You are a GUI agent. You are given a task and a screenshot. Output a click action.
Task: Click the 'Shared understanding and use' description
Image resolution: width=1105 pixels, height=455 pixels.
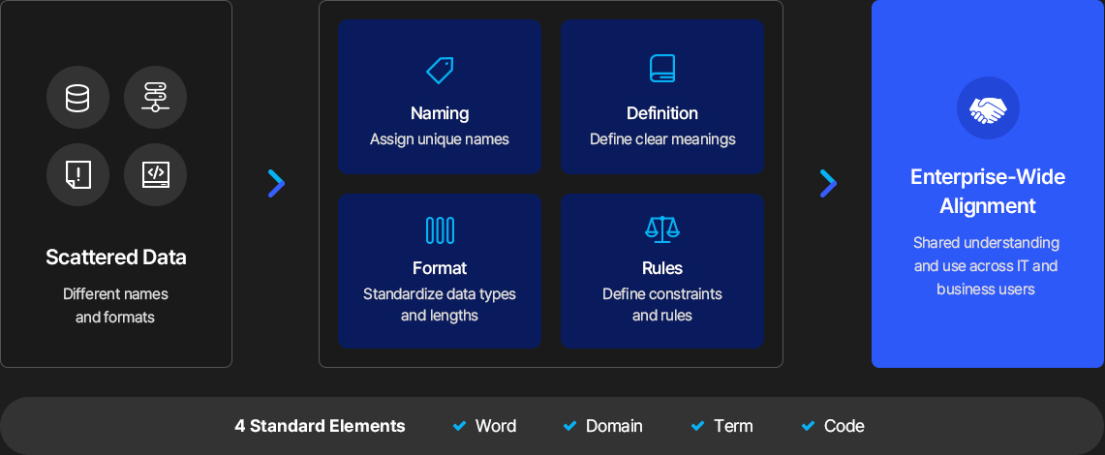pyautogui.click(x=987, y=265)
